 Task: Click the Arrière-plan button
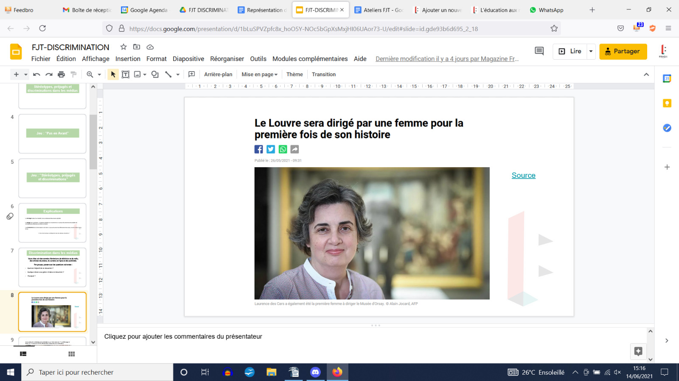218,75
